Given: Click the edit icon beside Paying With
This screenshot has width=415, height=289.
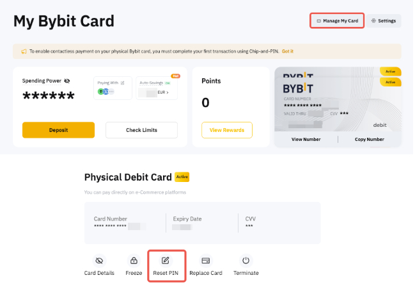Looking at the screenshot, I should coord(123,83).
